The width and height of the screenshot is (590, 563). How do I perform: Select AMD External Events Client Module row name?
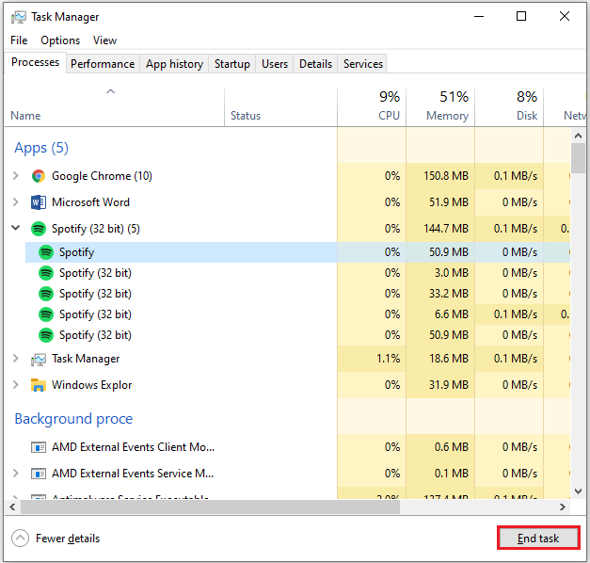[134, 447]
